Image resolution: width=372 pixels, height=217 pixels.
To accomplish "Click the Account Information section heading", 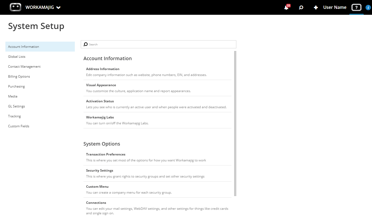I will click(108, 59).
